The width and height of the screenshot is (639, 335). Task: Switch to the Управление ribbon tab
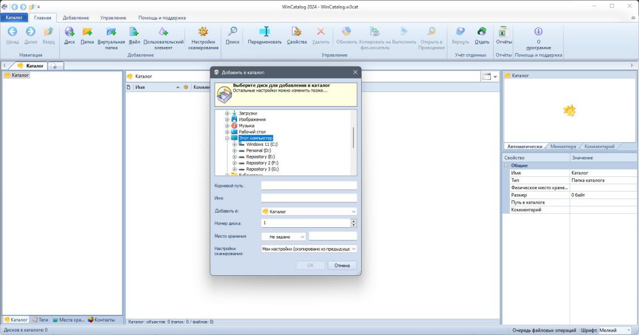coord(113,18)
